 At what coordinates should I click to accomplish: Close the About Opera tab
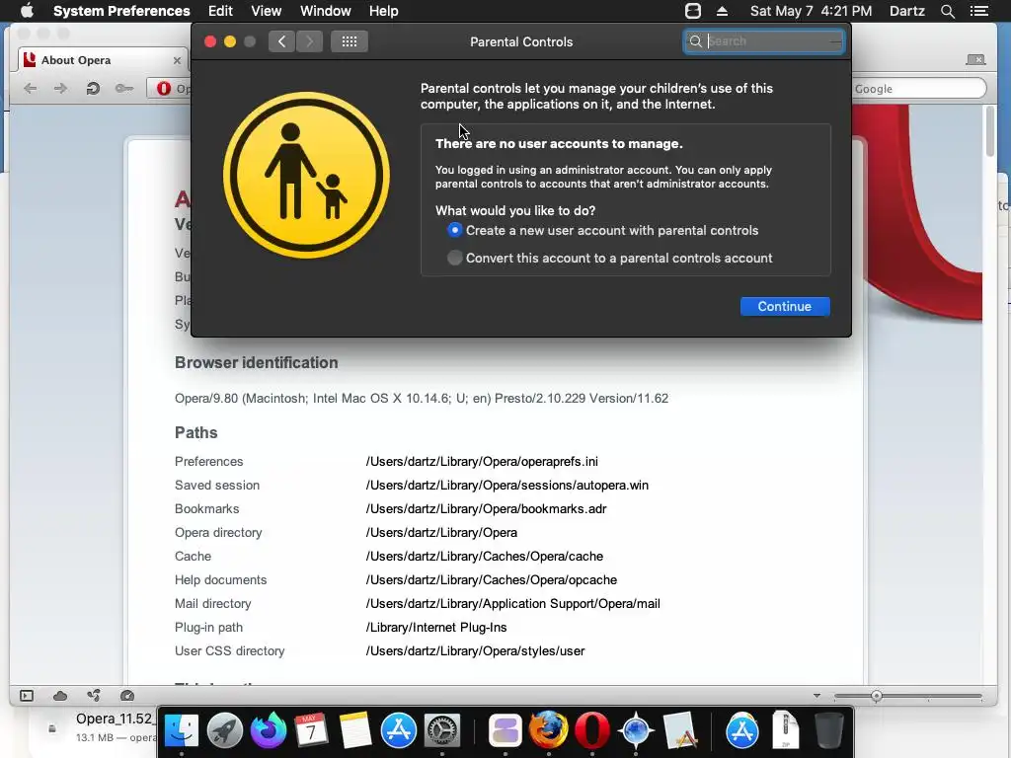[177, 60]
